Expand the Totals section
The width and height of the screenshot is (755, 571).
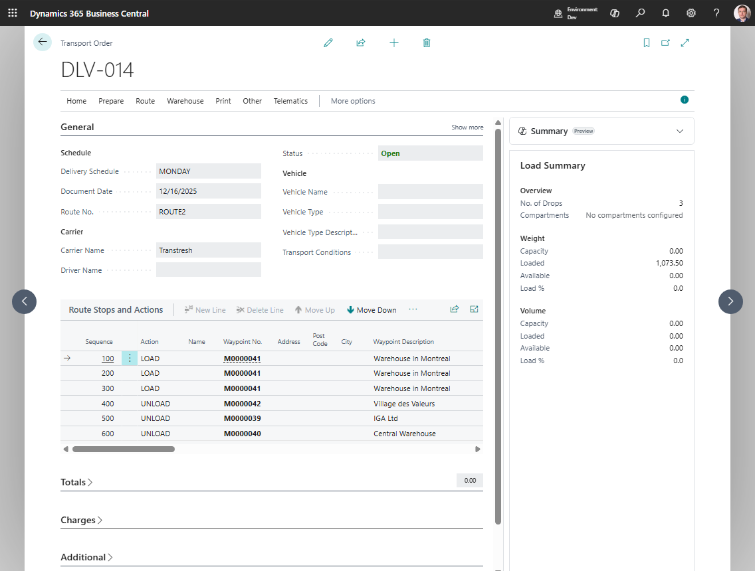coord(76,482)
